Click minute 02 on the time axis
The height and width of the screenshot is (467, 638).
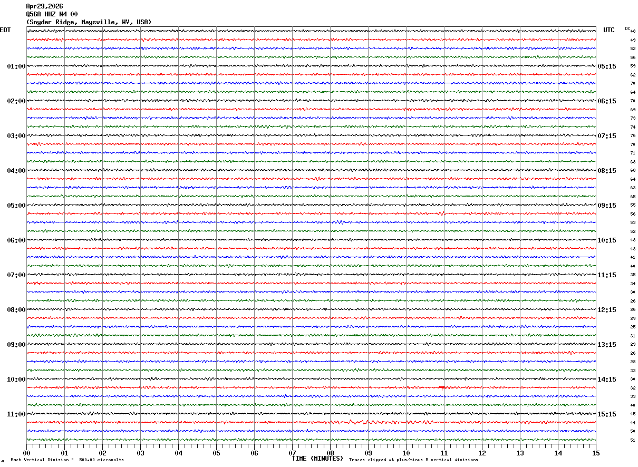[x=102, y=453]
